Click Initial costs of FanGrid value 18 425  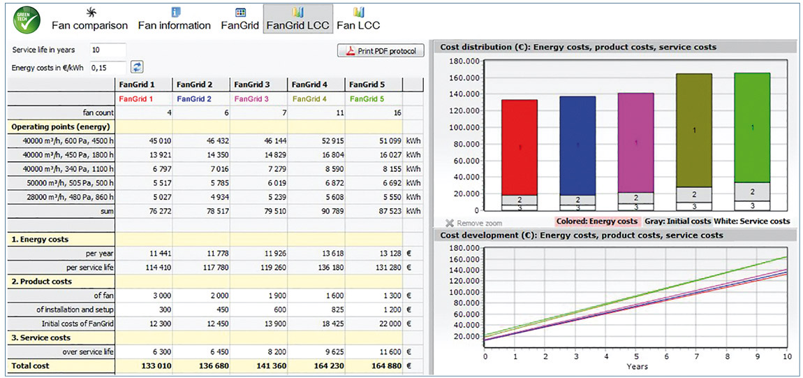[x=316, y=324]
